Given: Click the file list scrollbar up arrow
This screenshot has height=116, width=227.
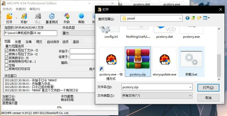Looking at the screenshot, I should tap(219, 29).
